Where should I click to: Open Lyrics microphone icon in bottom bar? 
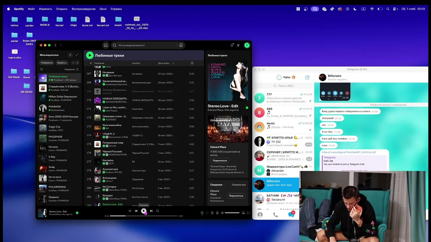(x=207, y=213)
